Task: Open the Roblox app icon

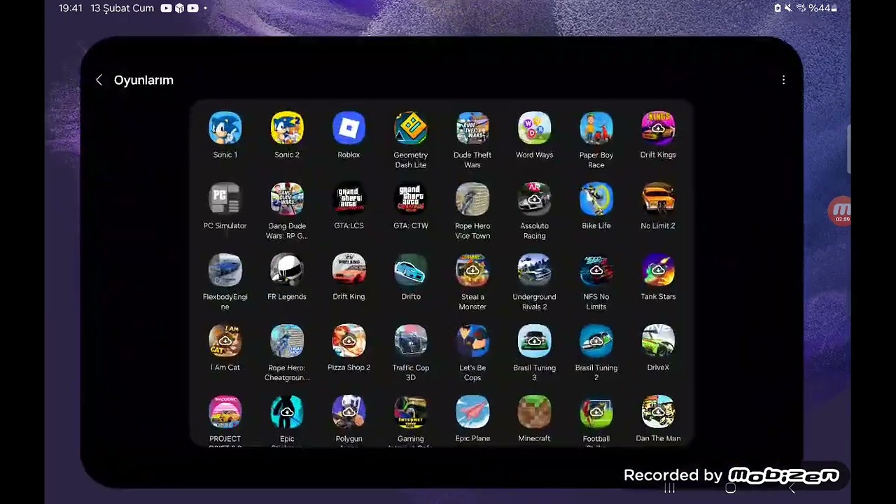Action: coord(349,129)
